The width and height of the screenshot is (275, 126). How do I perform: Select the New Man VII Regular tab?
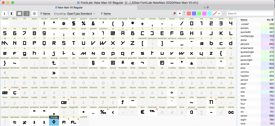tap(69, 8)
